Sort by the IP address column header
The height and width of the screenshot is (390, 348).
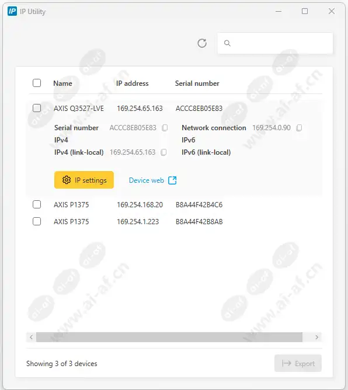point(133,83)
